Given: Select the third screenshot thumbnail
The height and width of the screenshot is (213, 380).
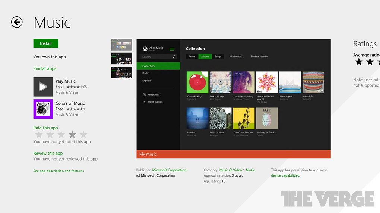Looking at the screenshot, I should [x=121, y=72].
